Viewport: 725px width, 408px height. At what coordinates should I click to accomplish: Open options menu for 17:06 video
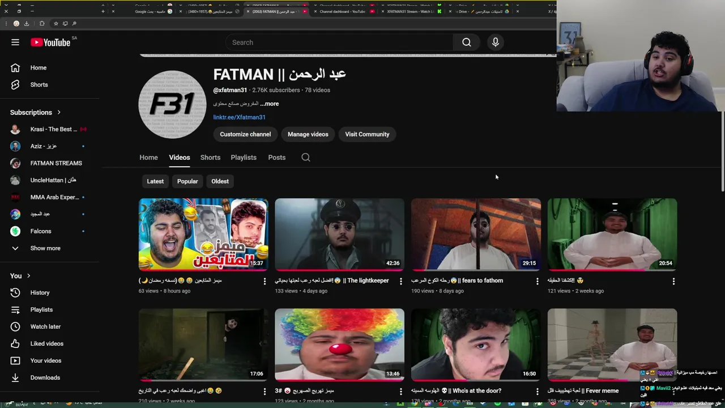coord(265,391)
